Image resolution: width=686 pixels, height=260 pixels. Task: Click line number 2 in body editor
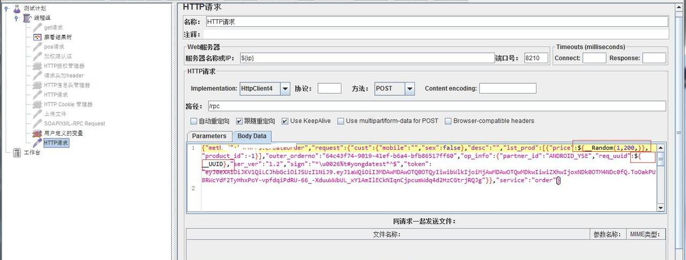pos(193,189)
